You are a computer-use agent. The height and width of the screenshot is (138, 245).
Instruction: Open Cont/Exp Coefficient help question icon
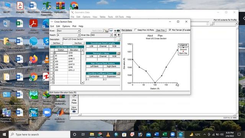point(118,73)
